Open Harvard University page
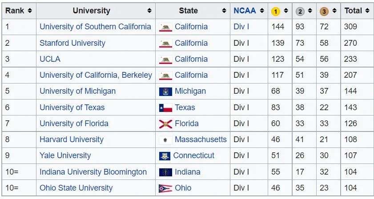Screen dimensions: 374x199 click(72, 139)
